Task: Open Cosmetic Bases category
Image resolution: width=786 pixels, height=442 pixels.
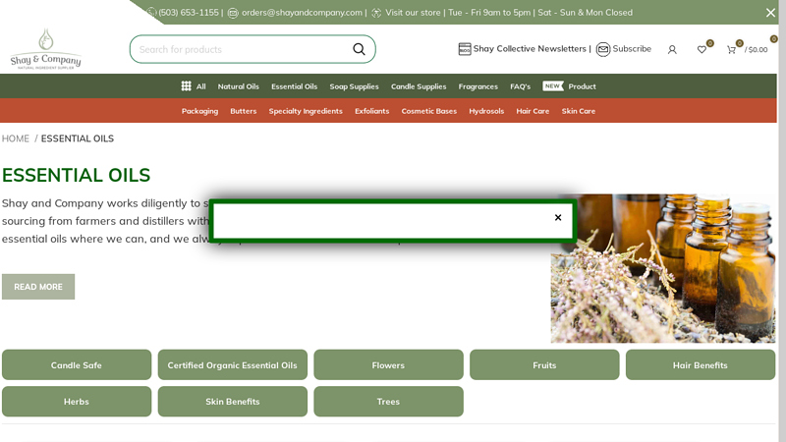Action: tap(429, 111)
